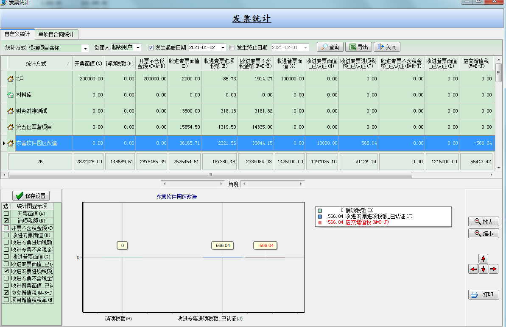Click 保存设置 to save settings
The width and height of the screenshot is (506, 327).
click(x=31, y=196)
